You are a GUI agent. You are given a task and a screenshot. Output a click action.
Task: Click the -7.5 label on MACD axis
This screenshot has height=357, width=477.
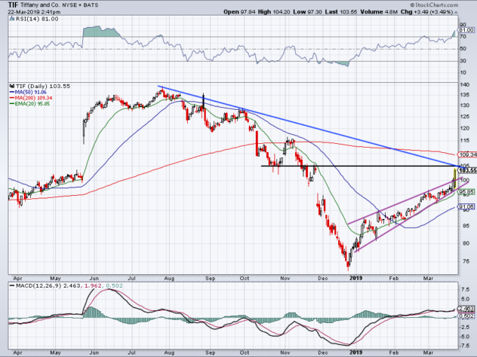(464, 346)
